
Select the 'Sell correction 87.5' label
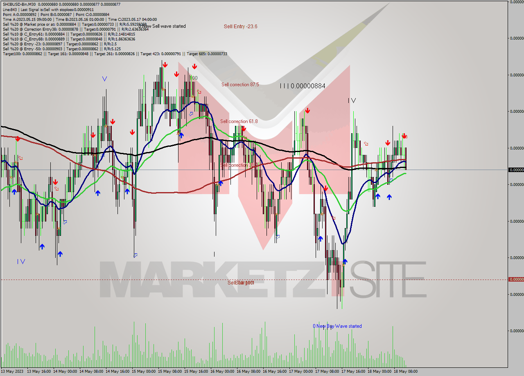point(240,85)
